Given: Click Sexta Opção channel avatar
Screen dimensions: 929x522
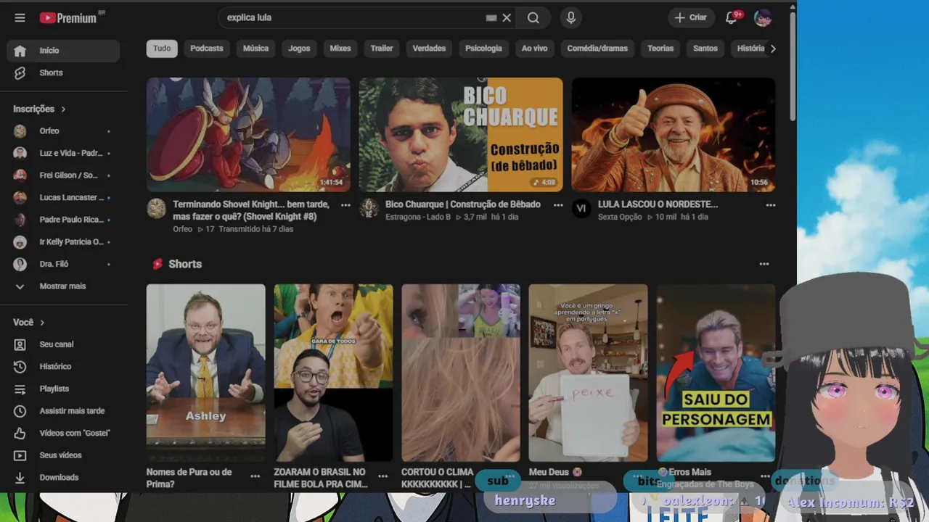Looking at the screenshot, I should click(x=581, y=209).
